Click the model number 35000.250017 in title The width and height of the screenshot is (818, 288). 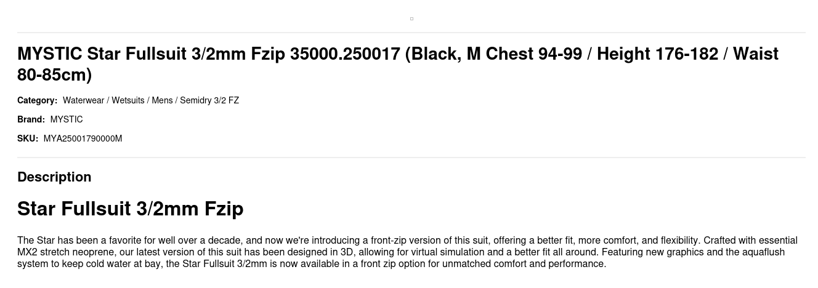(x=345, y=54)
